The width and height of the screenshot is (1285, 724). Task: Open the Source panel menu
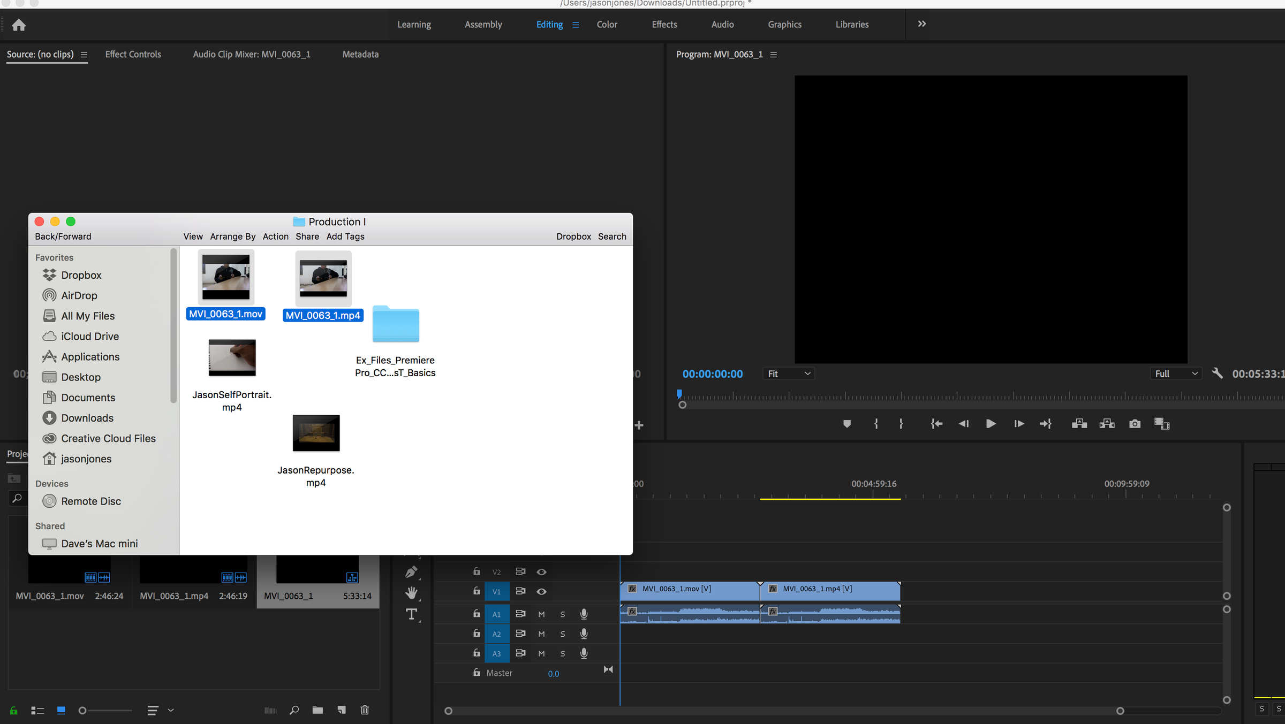click(x=84, y=55)
